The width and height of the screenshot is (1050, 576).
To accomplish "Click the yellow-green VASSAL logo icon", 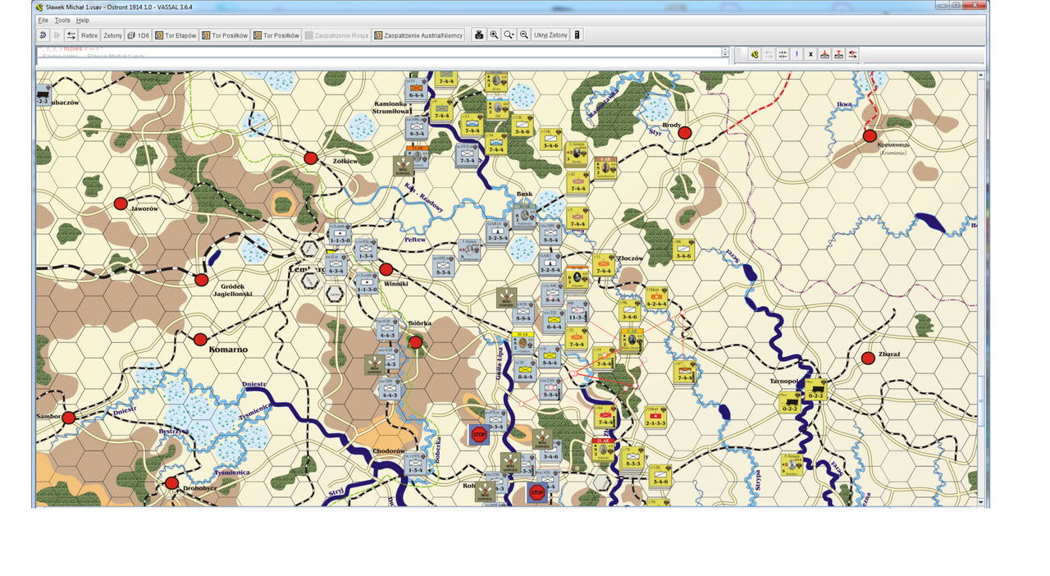I will coord(755,54).
